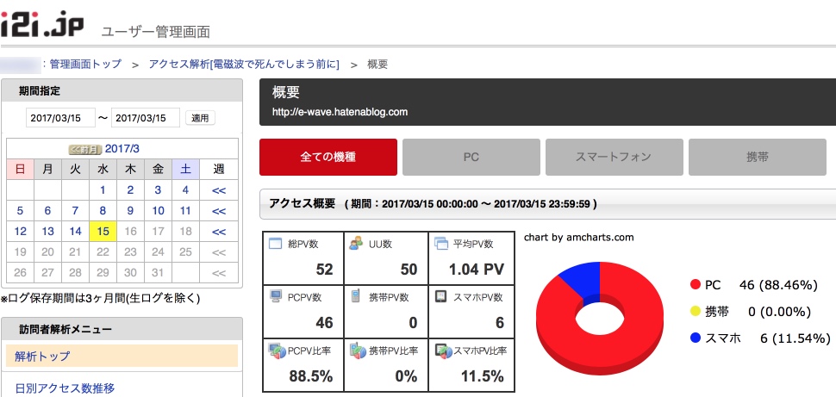Select day 9 in the calendar
836x397 pixels.
(x=130, y=210)
